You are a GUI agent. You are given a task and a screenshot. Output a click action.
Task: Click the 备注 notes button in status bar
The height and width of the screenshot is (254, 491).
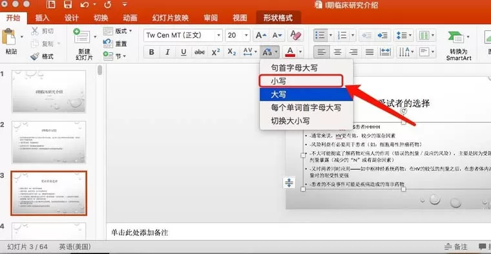click(x=456, y=247)
